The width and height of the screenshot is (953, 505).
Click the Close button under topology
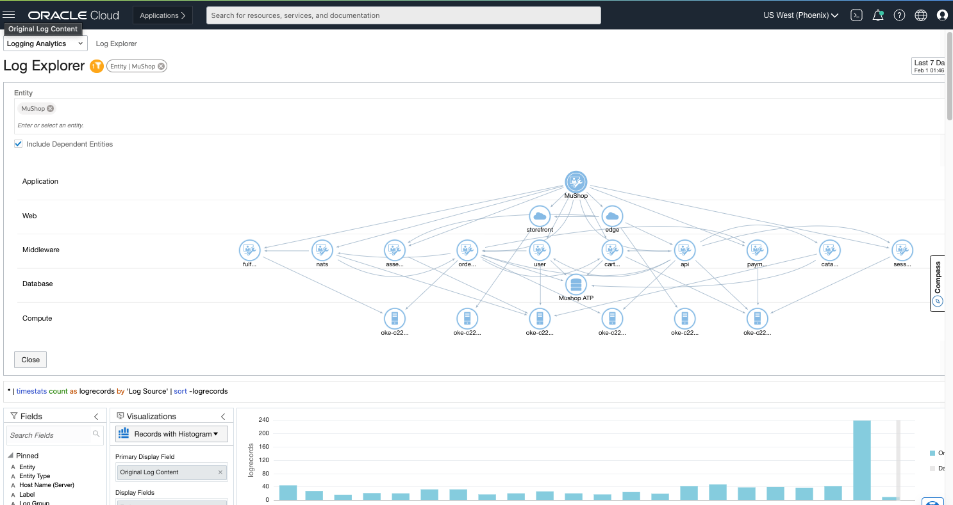click(30, 360)
